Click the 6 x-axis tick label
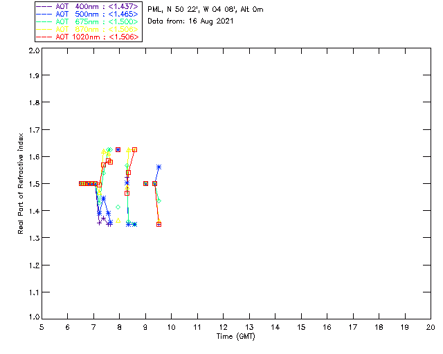Image resolution: width=443 pixels, height=354 pixels. pyautogui.click(x=68, y=327)
